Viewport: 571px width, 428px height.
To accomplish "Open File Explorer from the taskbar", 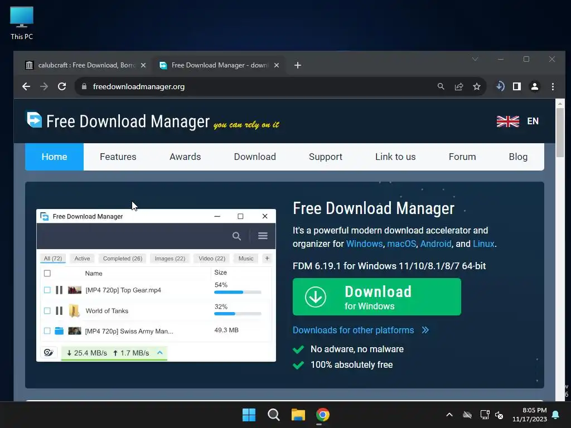I will click(298, 415).
